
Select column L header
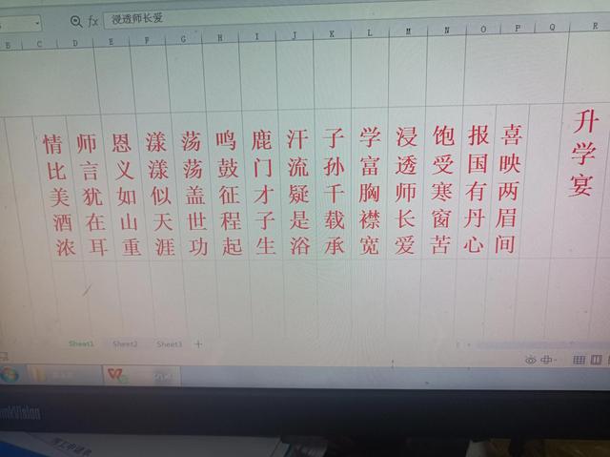point(370,32)
